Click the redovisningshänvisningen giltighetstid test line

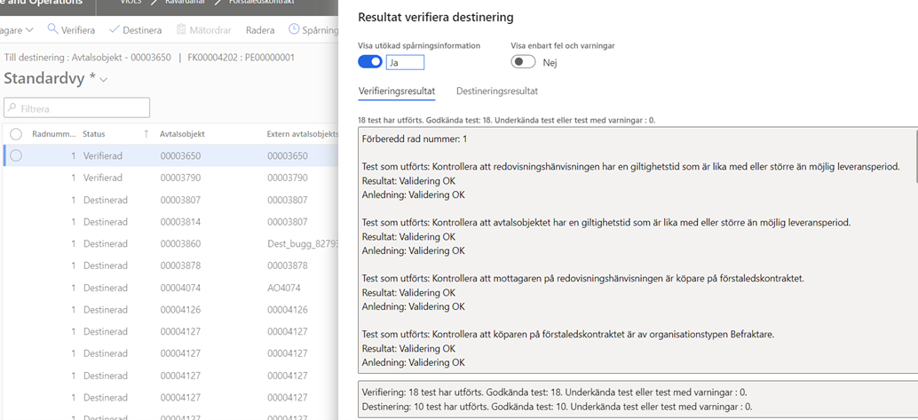(631, 167)
